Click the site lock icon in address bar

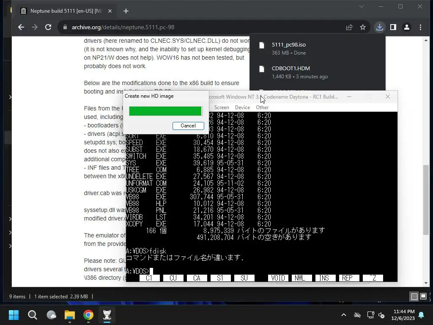[65, 27]
